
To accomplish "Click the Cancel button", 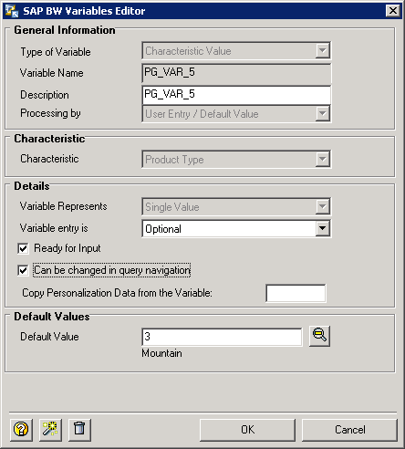I will 349,430.
